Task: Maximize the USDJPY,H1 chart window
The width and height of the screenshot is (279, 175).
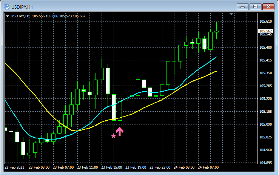Action: (x=255, y=7)
